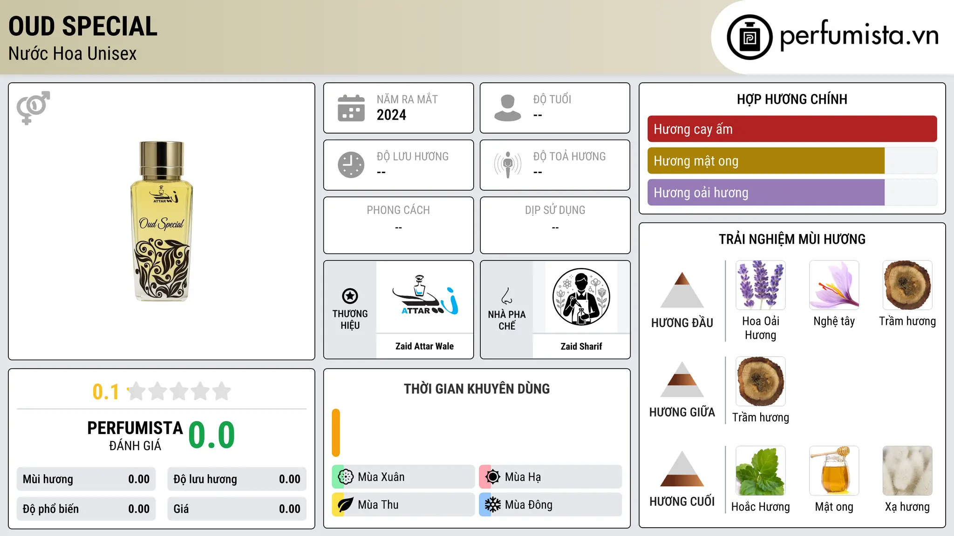Select the Mùa Thu season label

378,505
